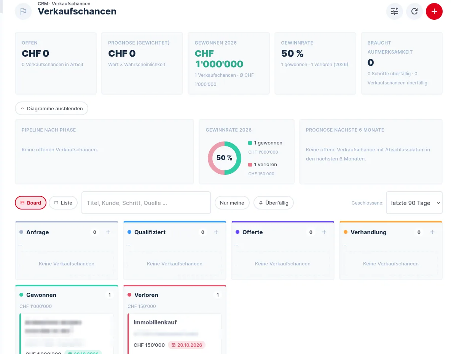This screenshot has height=354, width=451.
Task: Click the Anfrage column title
Action: 37,232
